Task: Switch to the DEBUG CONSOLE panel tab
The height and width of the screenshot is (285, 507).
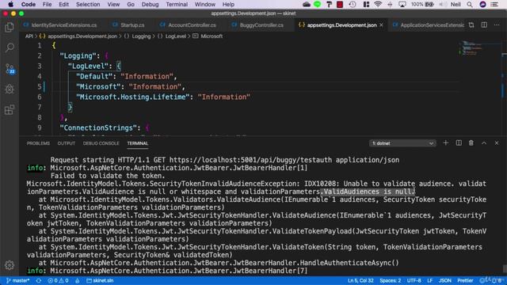Action: [101, 143]
